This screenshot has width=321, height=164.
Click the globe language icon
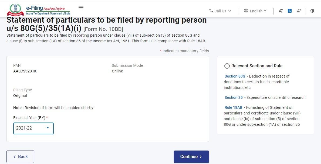point(246,11)
